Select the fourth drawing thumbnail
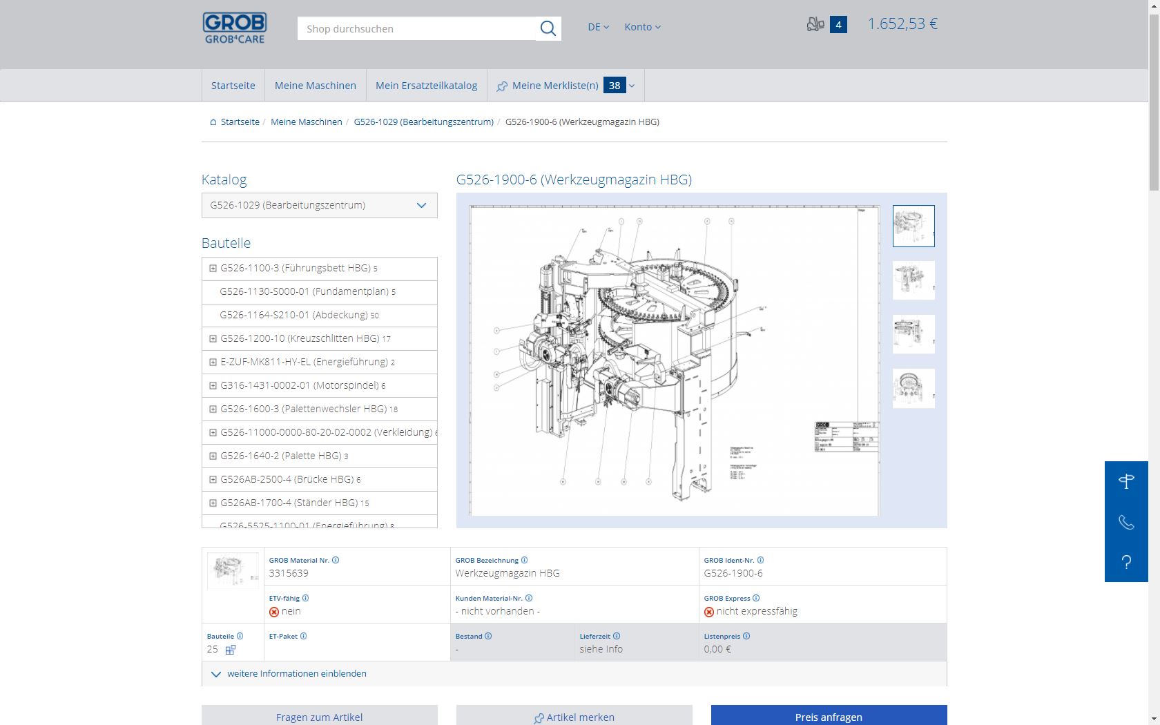Screen dimensions: 1160x725 tap(913, 388)
